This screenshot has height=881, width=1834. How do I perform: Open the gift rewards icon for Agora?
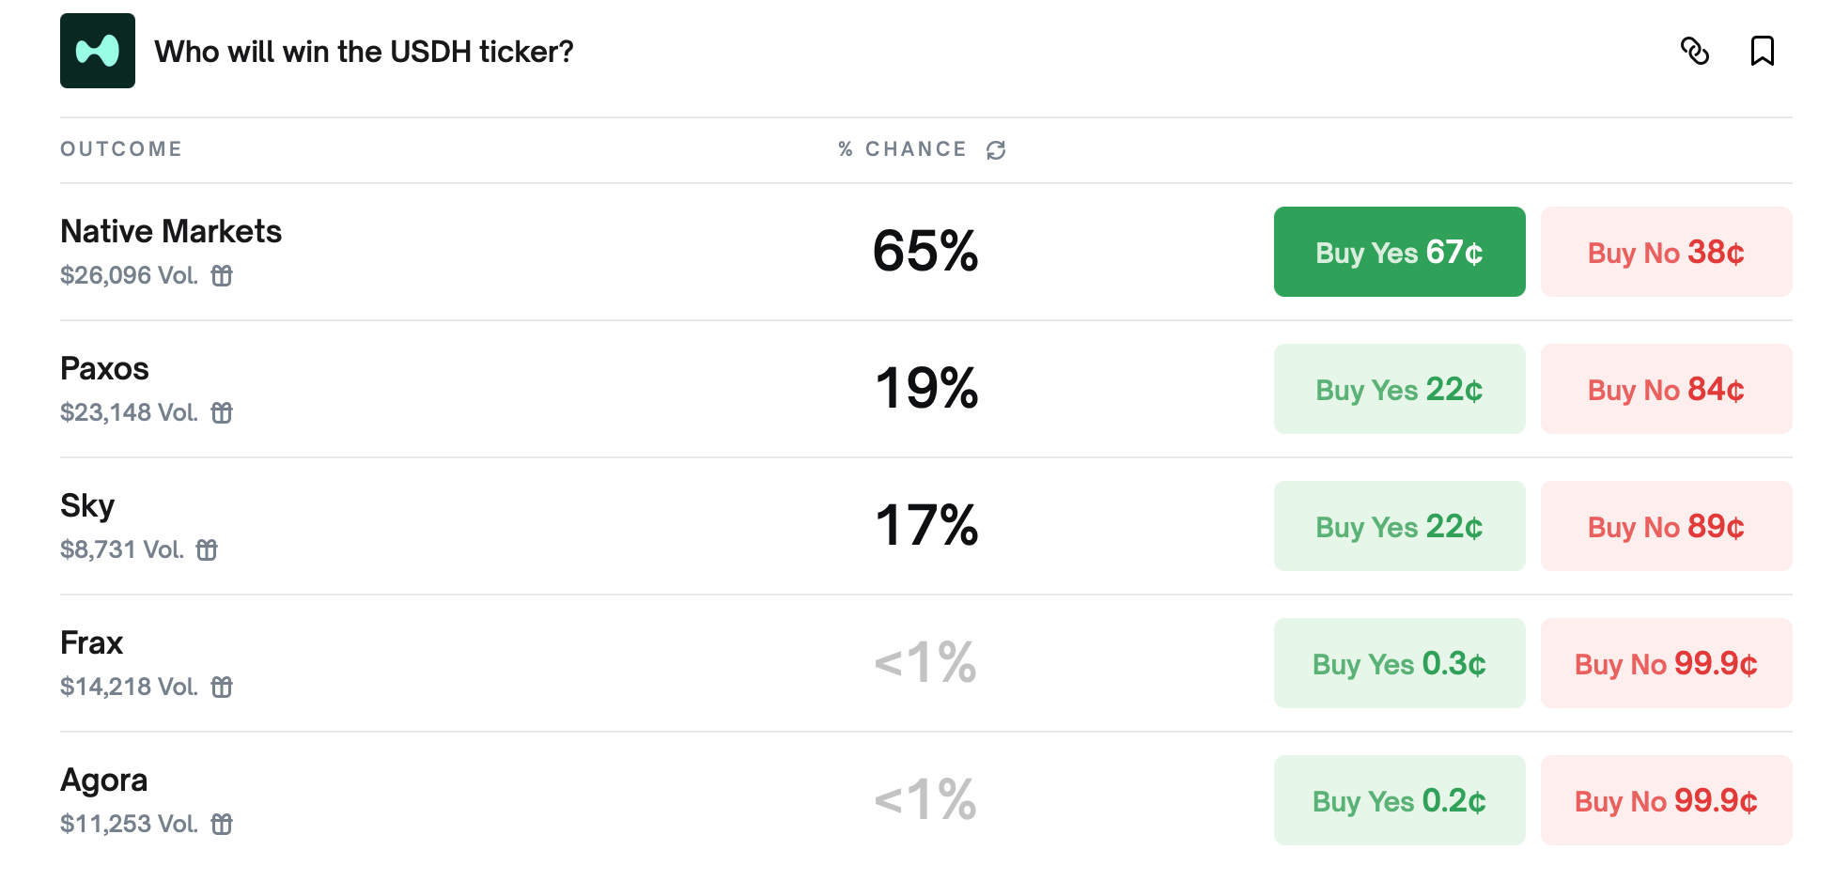click(x=222, y=824)
